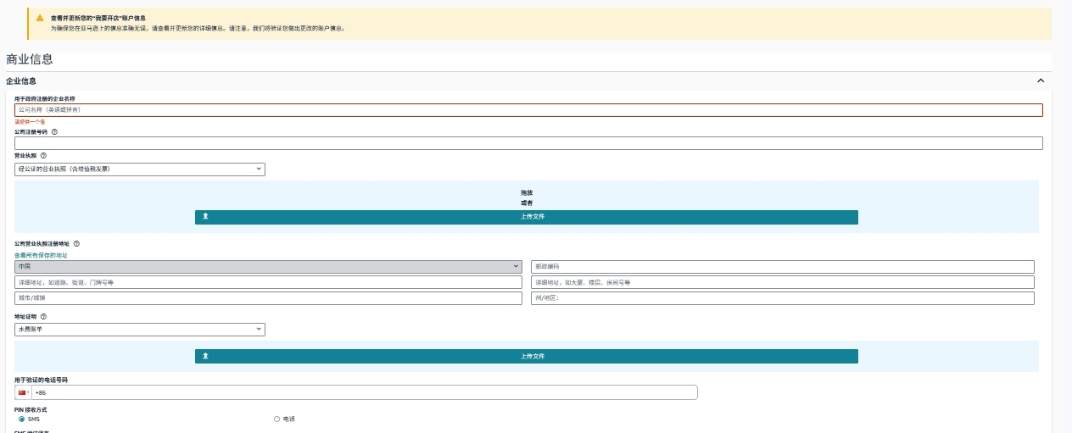Click the 邮政编码 postal code field
The image size is (1072, 433).
[x=782, y=267]
